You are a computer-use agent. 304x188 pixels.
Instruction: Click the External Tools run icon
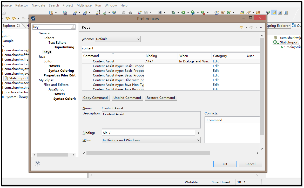coord(203,13)
